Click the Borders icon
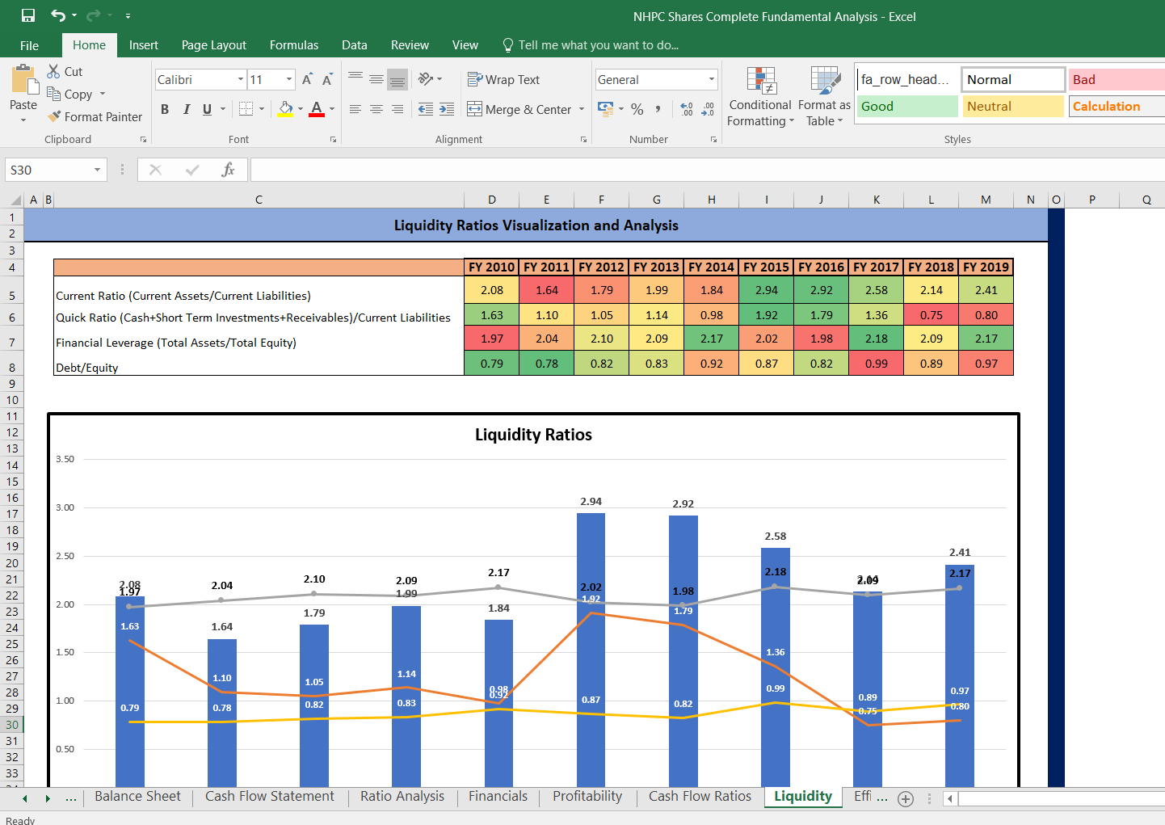 [246, 109]
